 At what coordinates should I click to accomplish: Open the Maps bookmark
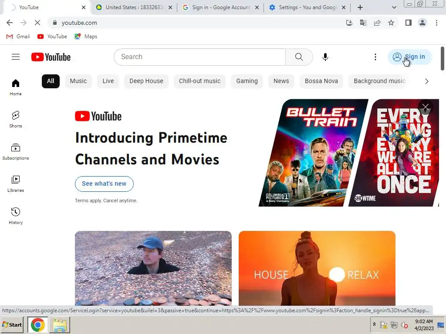[x=86, y=37]
